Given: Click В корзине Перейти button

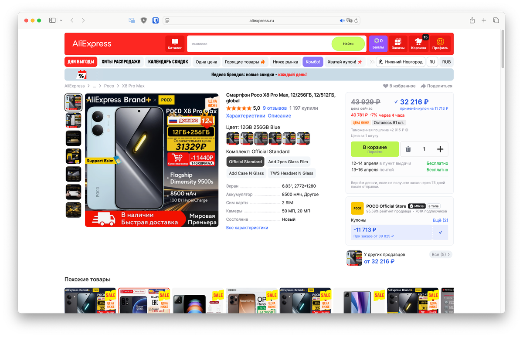Looking at the screenshot, I should pos(375,149).
